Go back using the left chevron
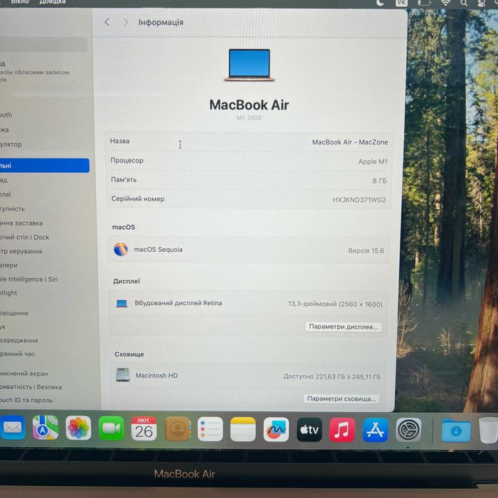The width and height of the screenshot is (498, 498). pyautogui.click(x=107, y=22)
